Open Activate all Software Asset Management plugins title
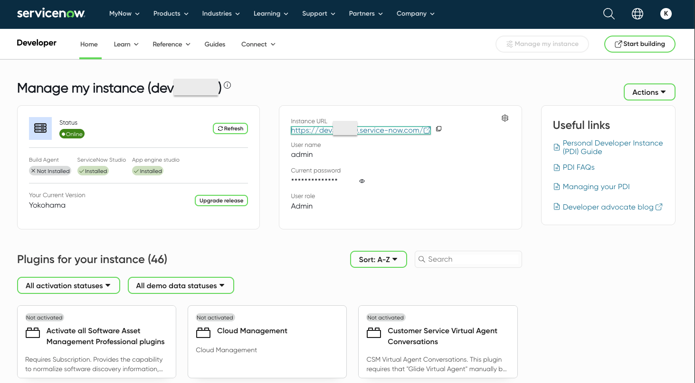 [105, 336]
